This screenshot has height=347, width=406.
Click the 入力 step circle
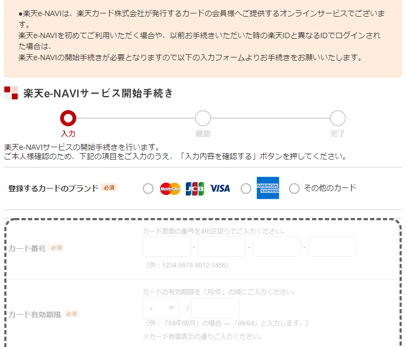pyautogui.click(x=68, y=118)
